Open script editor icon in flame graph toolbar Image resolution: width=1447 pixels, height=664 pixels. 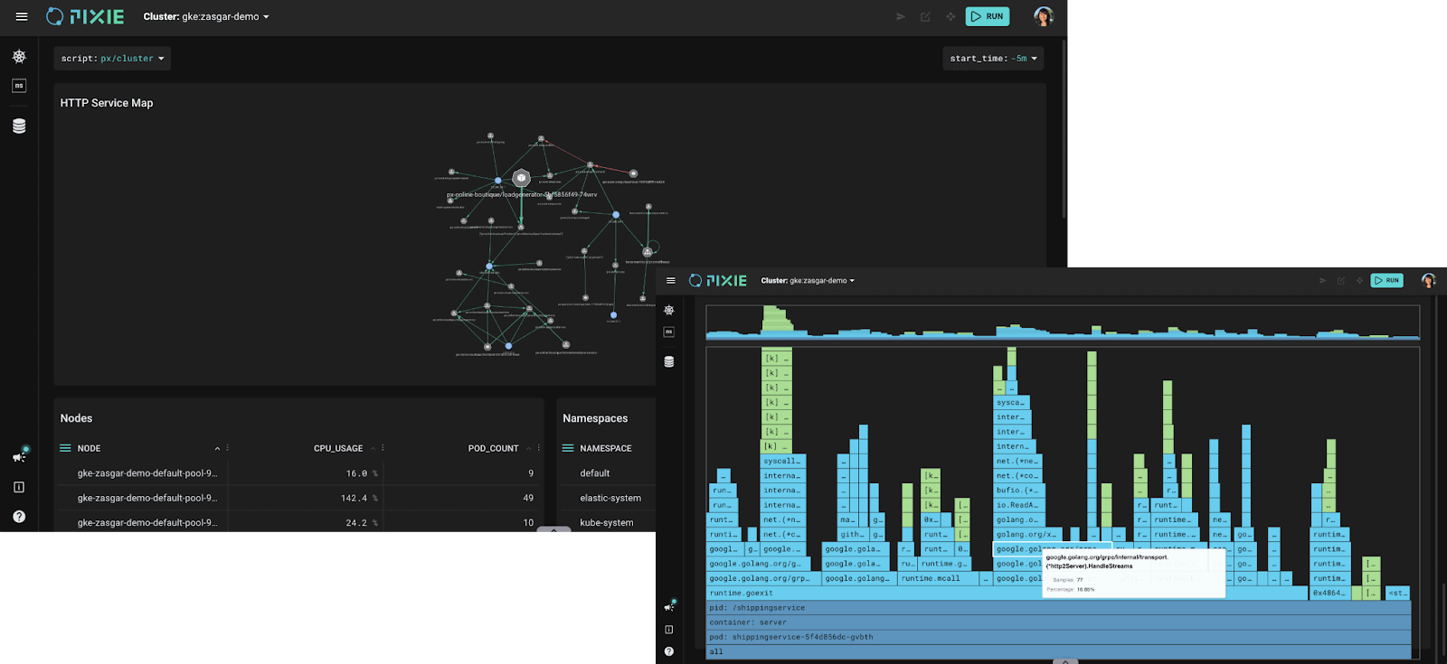pyautogui.click(x=1341, y=280)
